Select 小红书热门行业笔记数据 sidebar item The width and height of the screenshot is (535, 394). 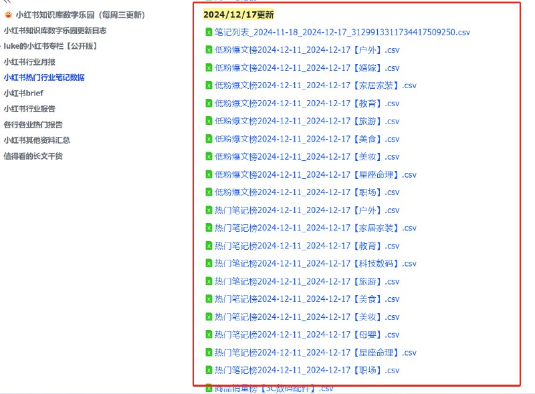coord(44,77)
